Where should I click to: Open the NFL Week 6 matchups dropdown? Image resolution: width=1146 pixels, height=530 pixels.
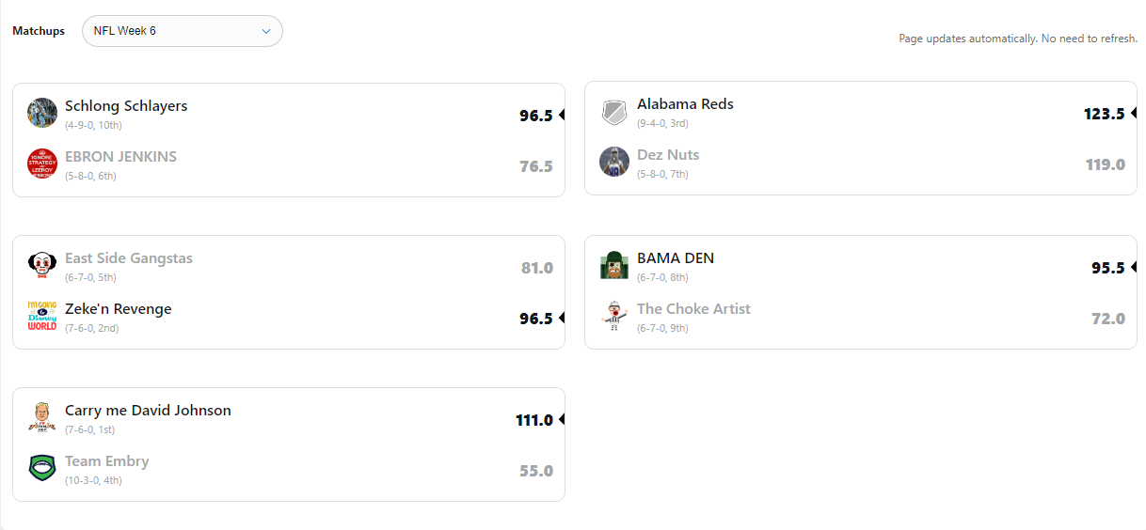coord(182,31)
